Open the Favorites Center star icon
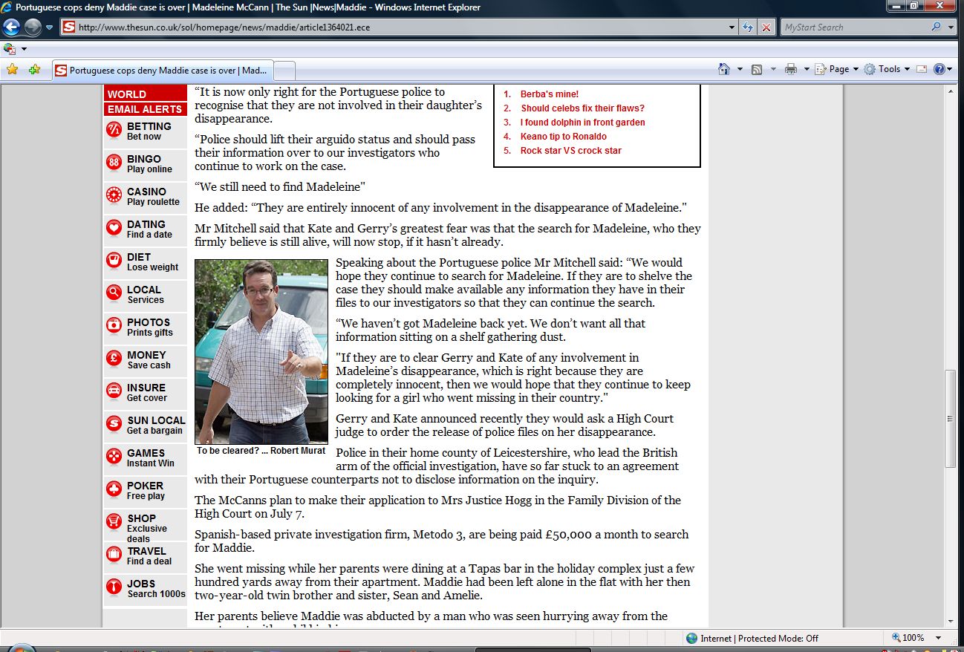The width and height of the screenshot is (964, 652). click(x=12, y=69)
